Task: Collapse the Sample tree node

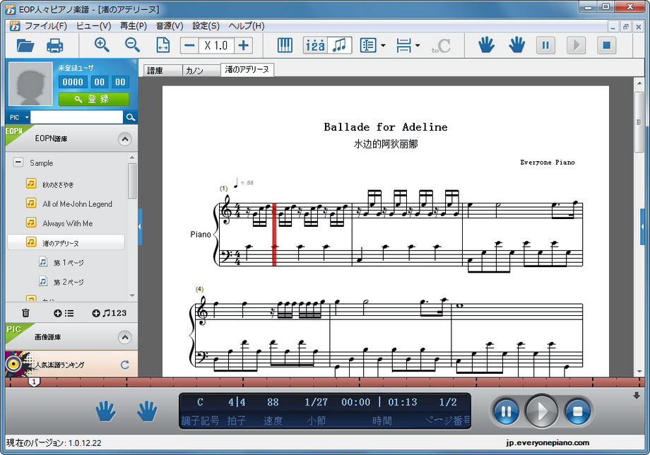Action: click(x=18, y=162)
